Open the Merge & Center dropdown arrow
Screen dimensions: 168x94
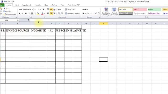click(80, 13)
